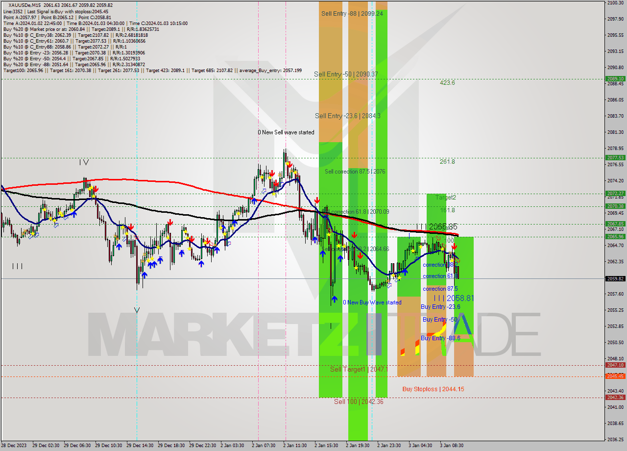Click the 161.8 Fibonacci level label
The width and height of the screenshot is (627, 451).
point(447,210)
